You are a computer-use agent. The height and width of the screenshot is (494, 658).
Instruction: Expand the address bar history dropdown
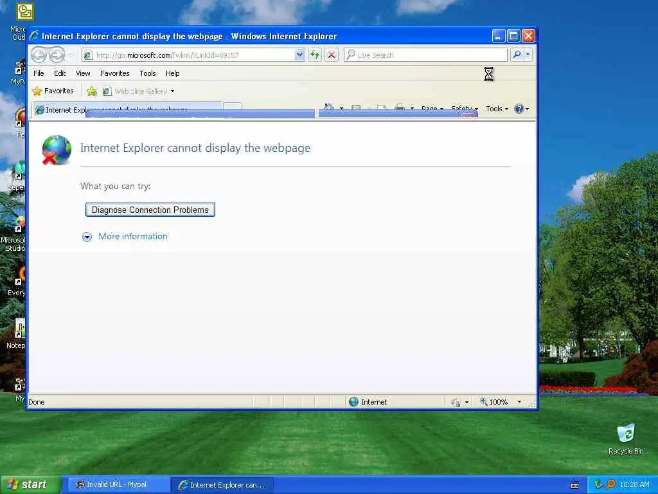[299, 55]
